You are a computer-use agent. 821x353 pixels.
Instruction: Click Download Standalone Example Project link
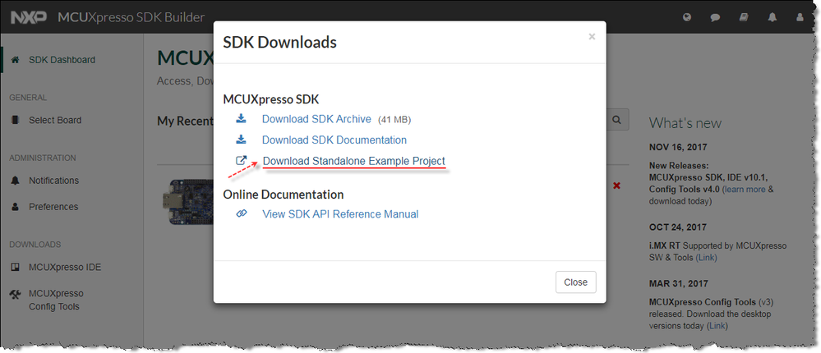pyautogui.click(x=353, y=161)
